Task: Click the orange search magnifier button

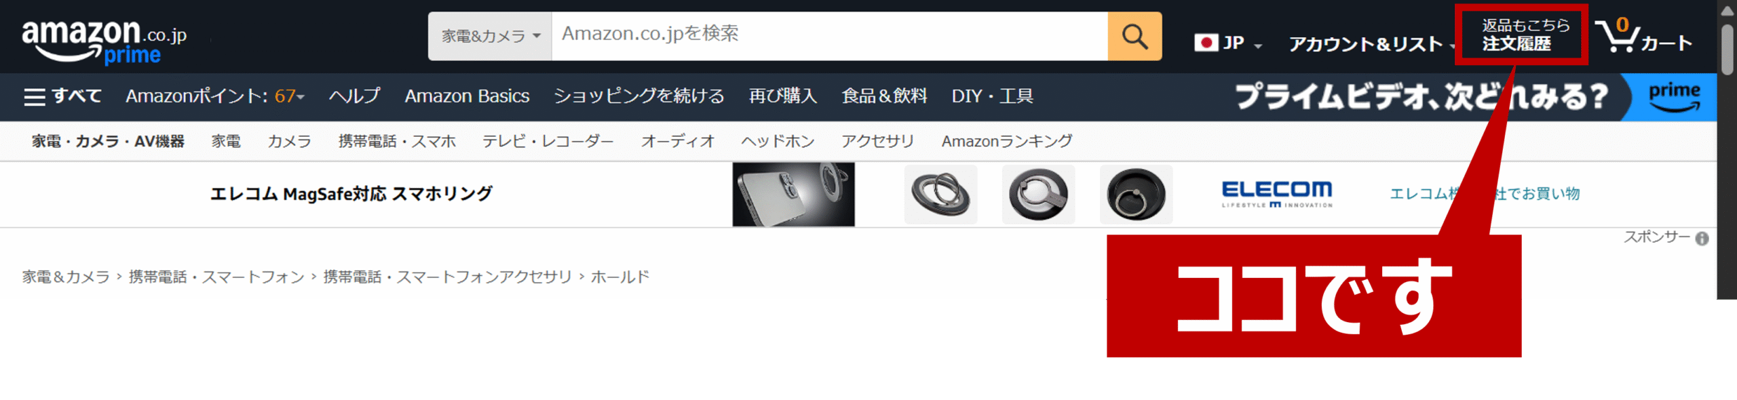Action: pyautogui.click(x=1134, y=36)
